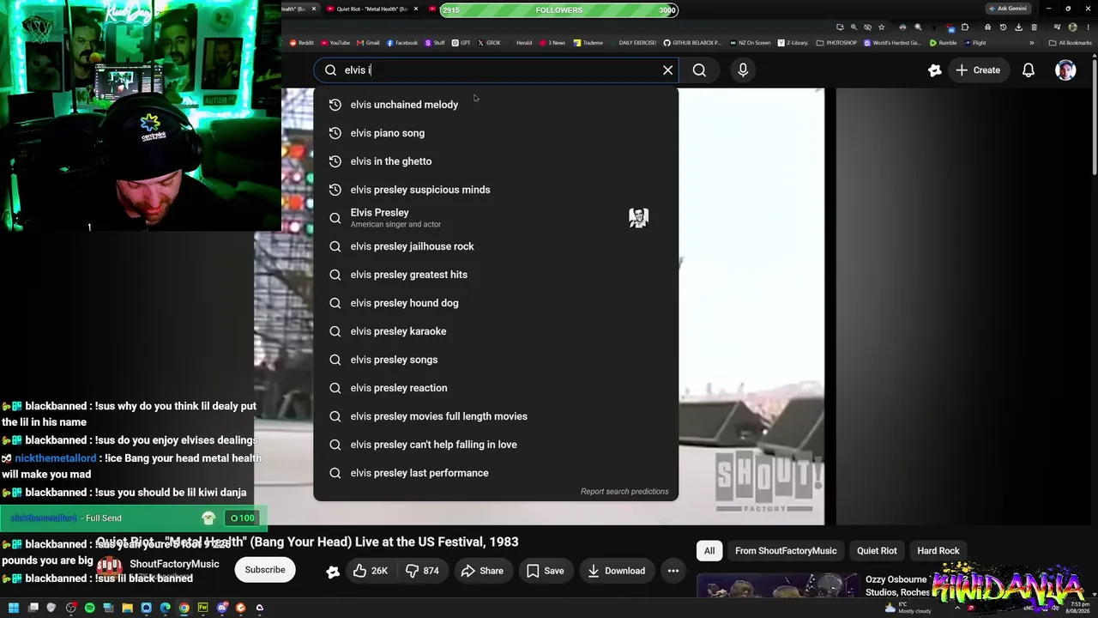Select 'elvis presley hound dog' suggestion

pyautogui.click(x=496, y=303)
